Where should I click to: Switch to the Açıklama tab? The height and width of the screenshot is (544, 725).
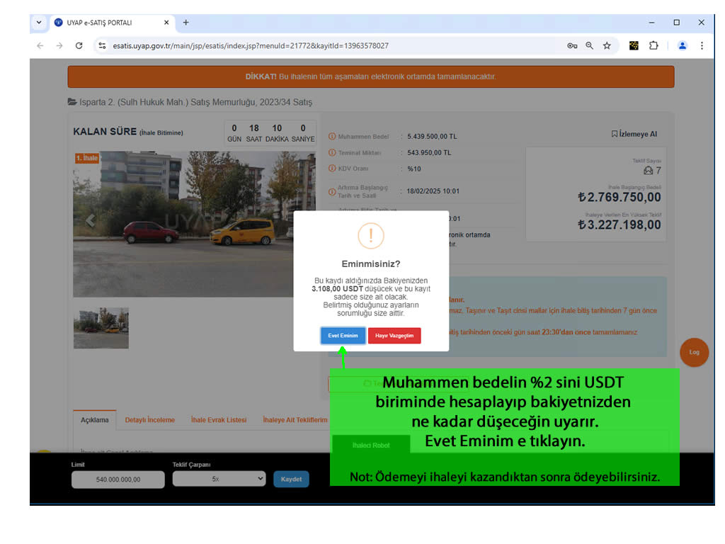[x=95, y=420]
